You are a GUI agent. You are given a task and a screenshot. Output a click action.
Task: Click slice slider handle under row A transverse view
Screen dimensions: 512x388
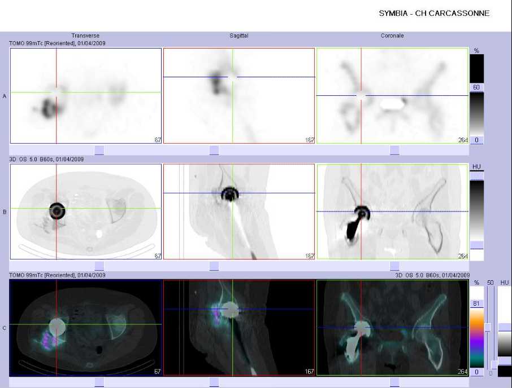pyautogui.click(x=99, y=150)
